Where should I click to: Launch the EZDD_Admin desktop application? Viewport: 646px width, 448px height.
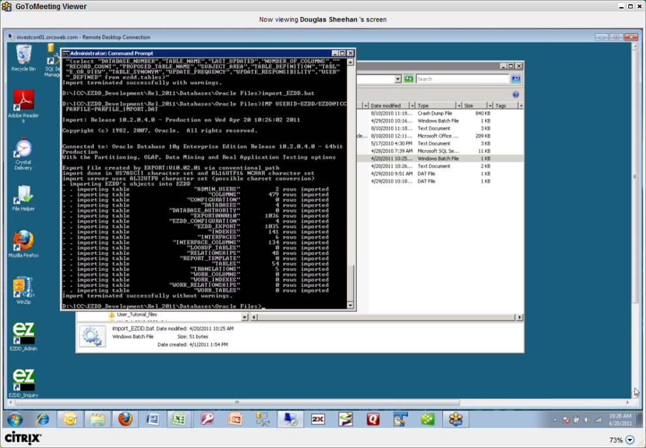point(23,333)
